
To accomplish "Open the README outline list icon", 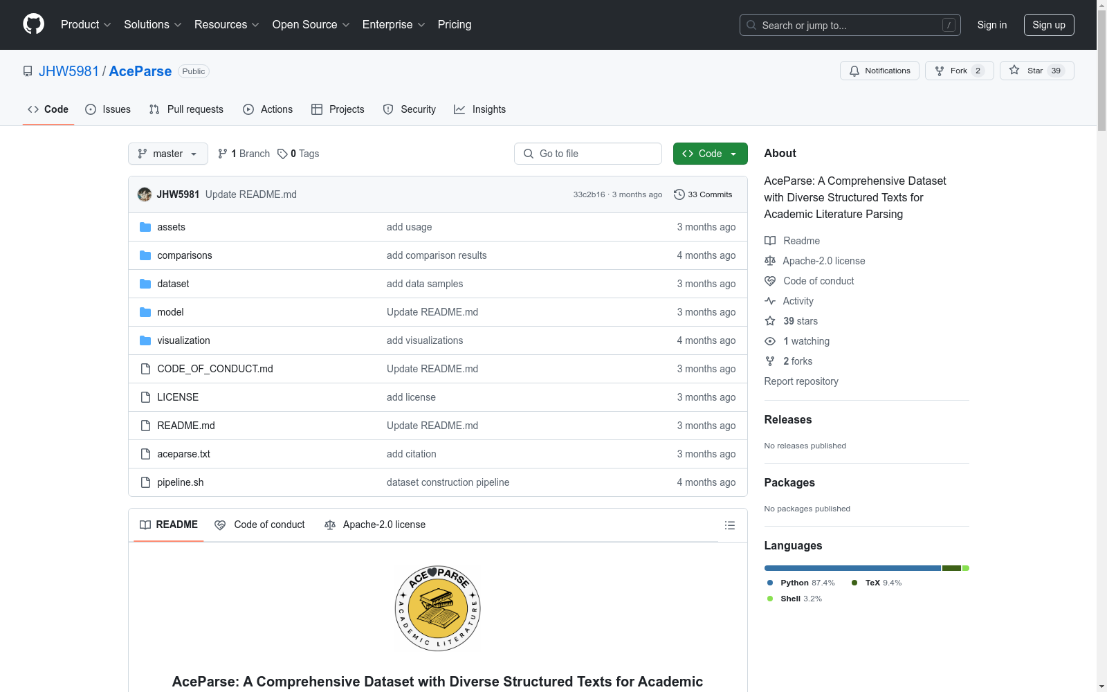I will (729, 525).
